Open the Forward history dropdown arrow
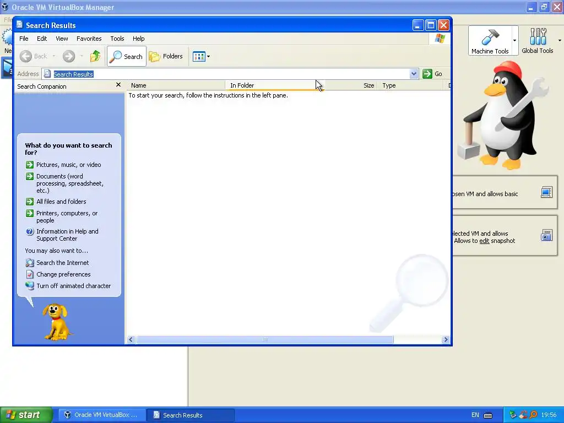 coord(82,56)
